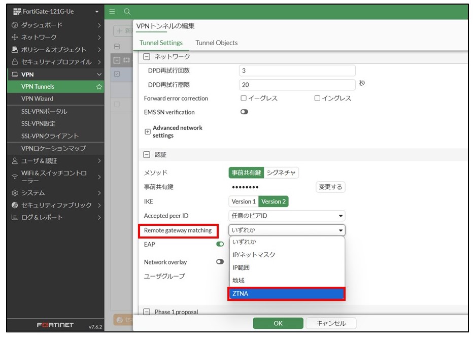Click the WiFi & Switch Controller icon

[x=15, y=177]
